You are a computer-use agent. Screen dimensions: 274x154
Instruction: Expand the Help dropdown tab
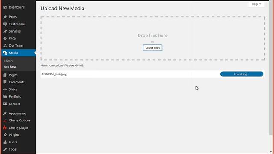pyautogui.click(x=256, y=4)
